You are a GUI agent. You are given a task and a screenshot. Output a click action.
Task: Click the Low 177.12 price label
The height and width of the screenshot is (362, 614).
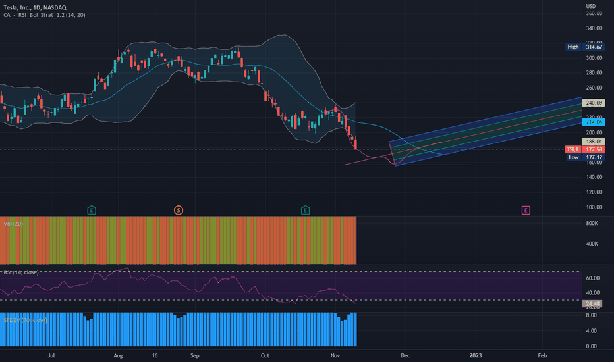point(586,157)
